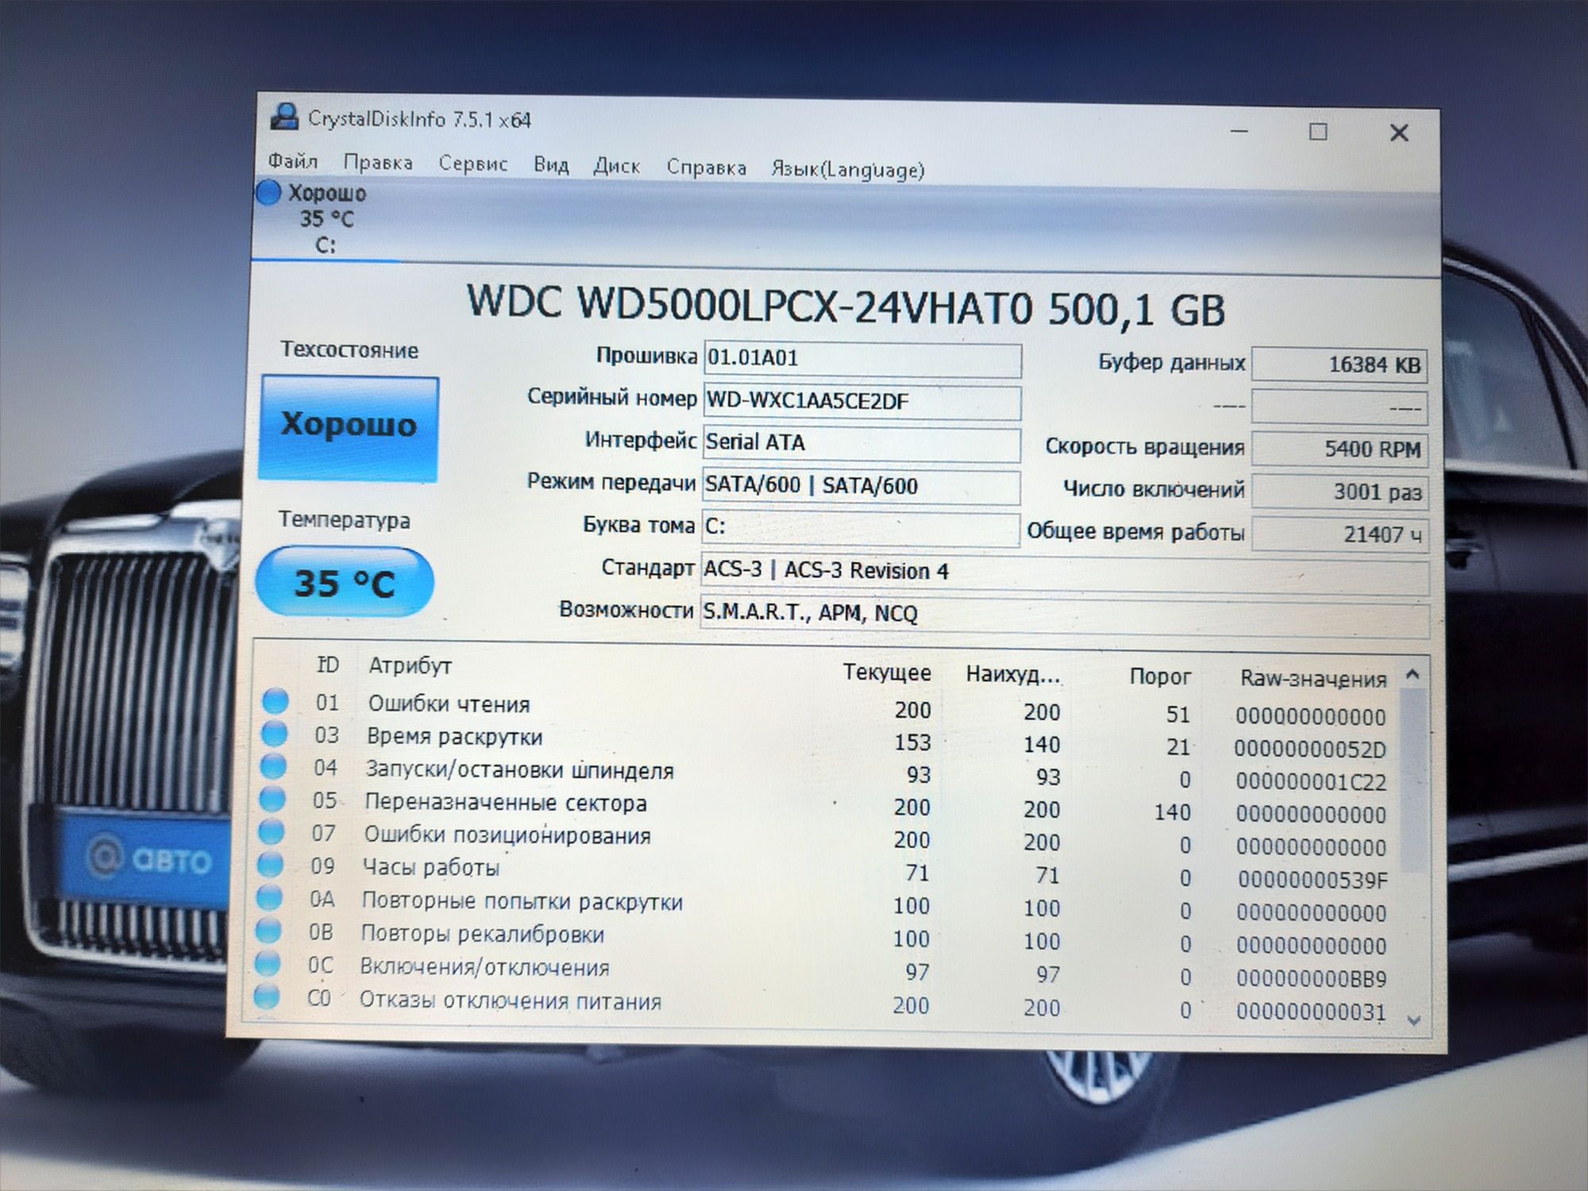Viewport: 1588px width, 1191px height.
Task: Click the Возможности field S.M.A.R.T., APM, NCQ
Action: point(1066,617)
